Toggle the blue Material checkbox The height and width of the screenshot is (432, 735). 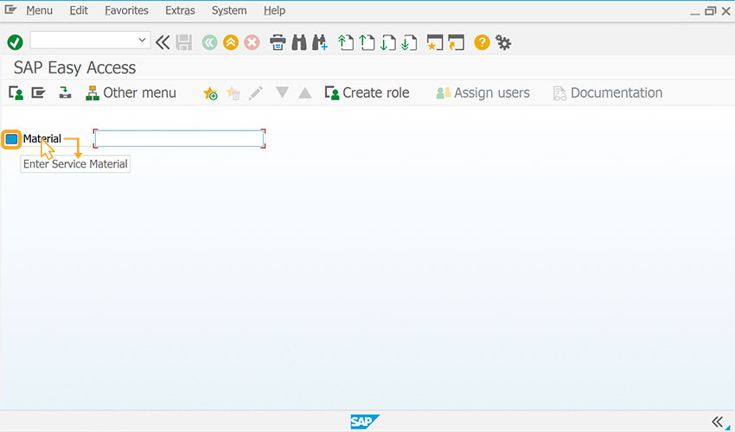(11, 139)
